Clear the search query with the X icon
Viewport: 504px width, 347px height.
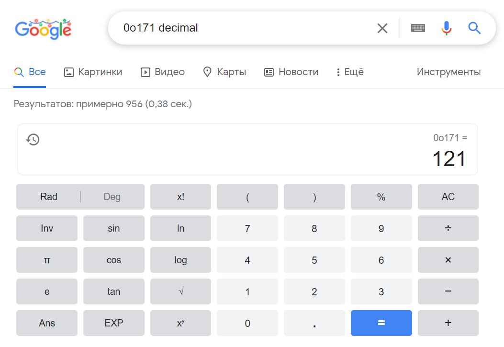click(x=382, y=28)
